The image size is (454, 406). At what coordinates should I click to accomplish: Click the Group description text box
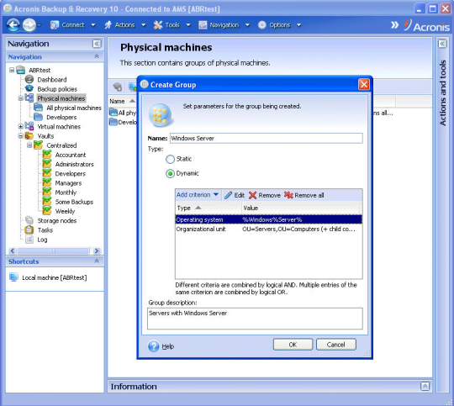(255, 319)
